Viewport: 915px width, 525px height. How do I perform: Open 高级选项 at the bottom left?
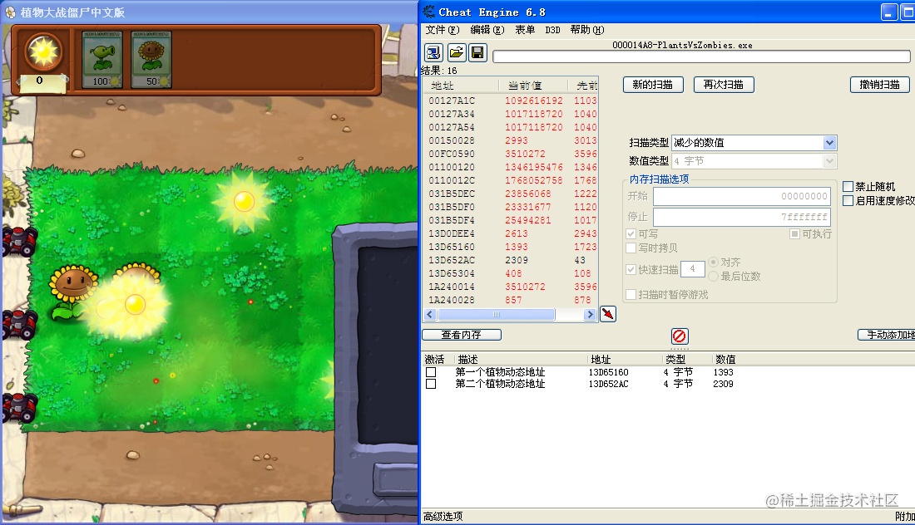[443, 516]
